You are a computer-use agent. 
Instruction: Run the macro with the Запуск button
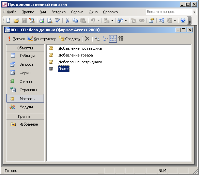[x=16, y=39]
